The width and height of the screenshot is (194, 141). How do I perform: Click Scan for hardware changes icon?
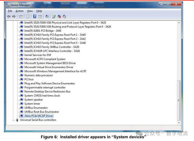47,16
